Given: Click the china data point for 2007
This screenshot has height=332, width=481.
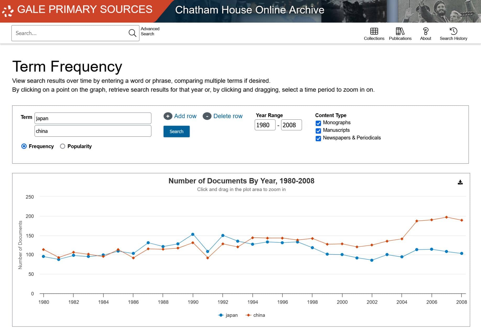Looking at the screenshot, I should (x=446, y=217).
